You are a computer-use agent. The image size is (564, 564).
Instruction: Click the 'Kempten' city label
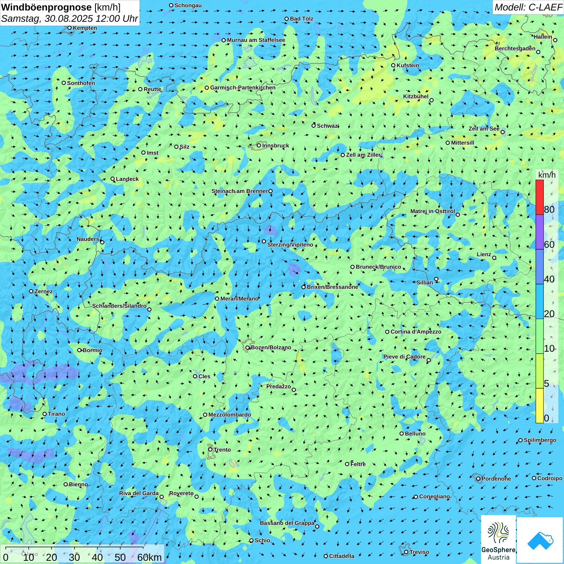click(85, 28)
